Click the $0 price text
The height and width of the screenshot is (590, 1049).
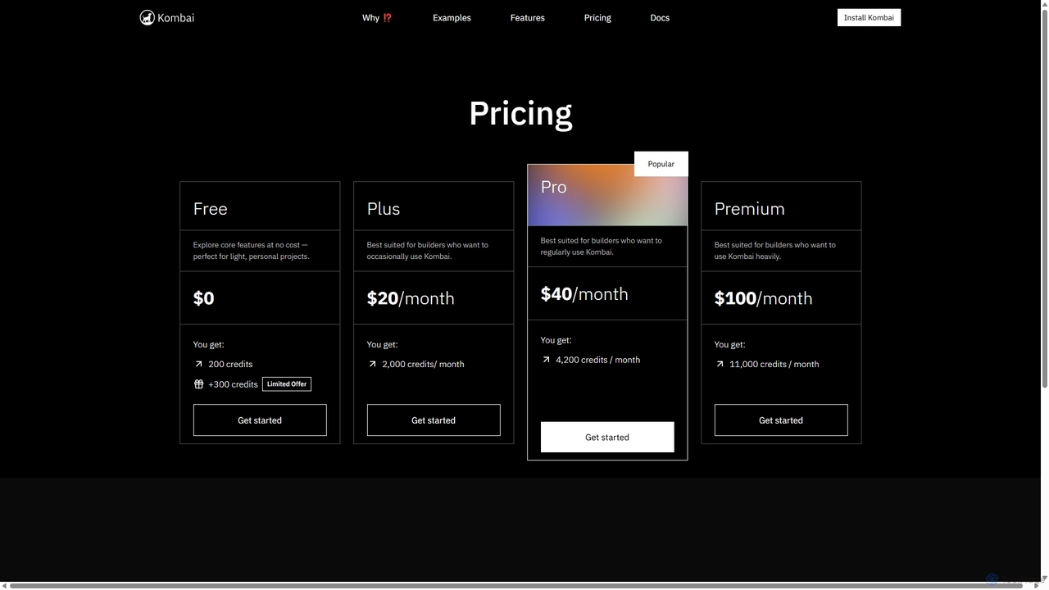tap(204, 298)
